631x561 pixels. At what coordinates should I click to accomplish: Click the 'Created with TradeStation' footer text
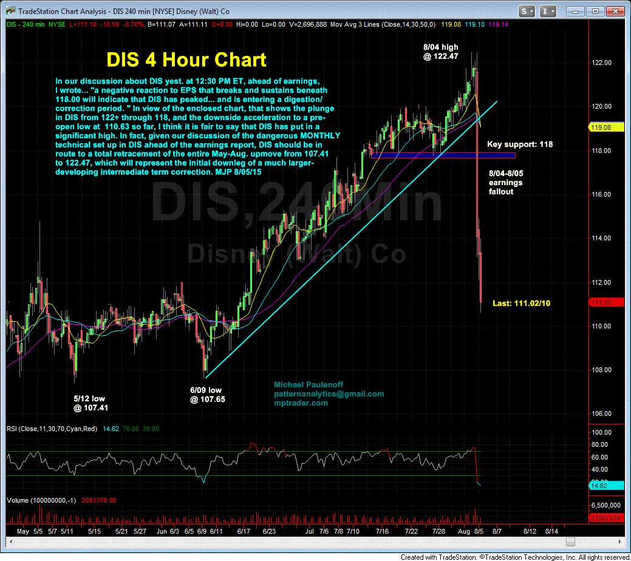point(438,557)
